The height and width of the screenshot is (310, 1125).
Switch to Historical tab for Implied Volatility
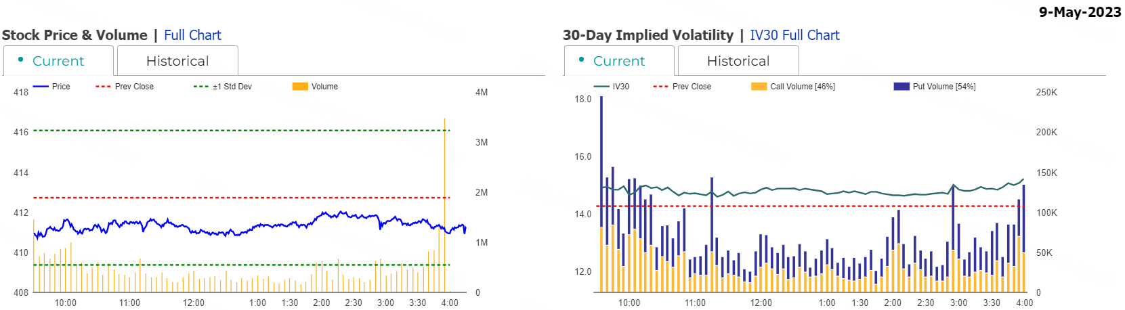[x=738, y=61]
